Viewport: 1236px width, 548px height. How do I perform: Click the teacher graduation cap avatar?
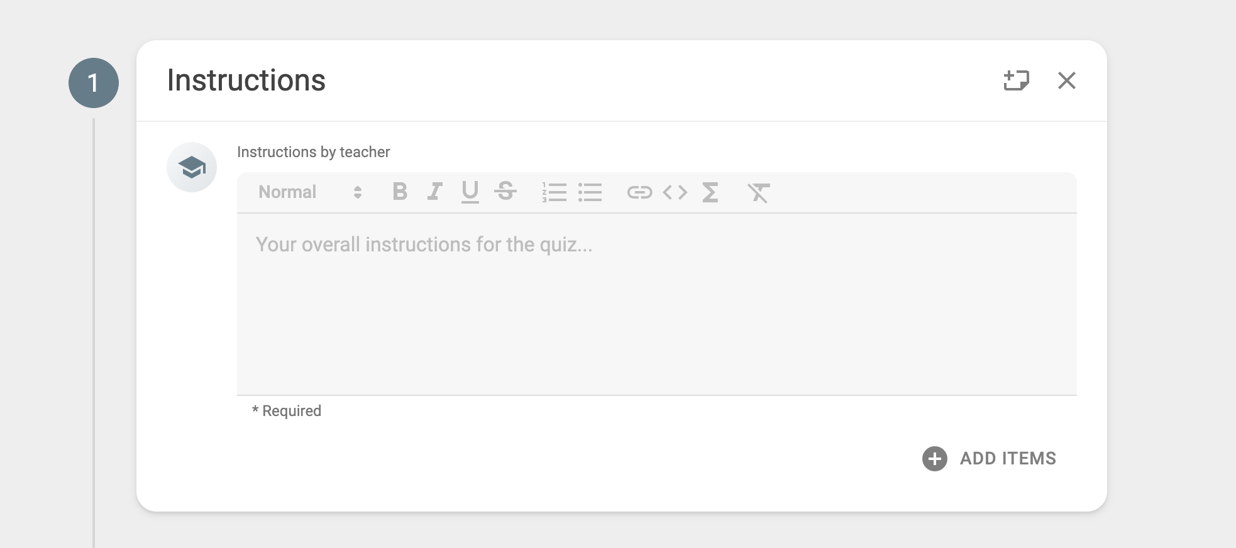point(192,167)
